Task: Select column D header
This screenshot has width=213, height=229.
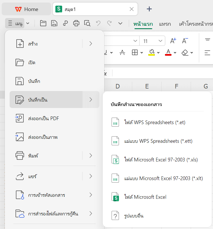Action: [118, 86]
